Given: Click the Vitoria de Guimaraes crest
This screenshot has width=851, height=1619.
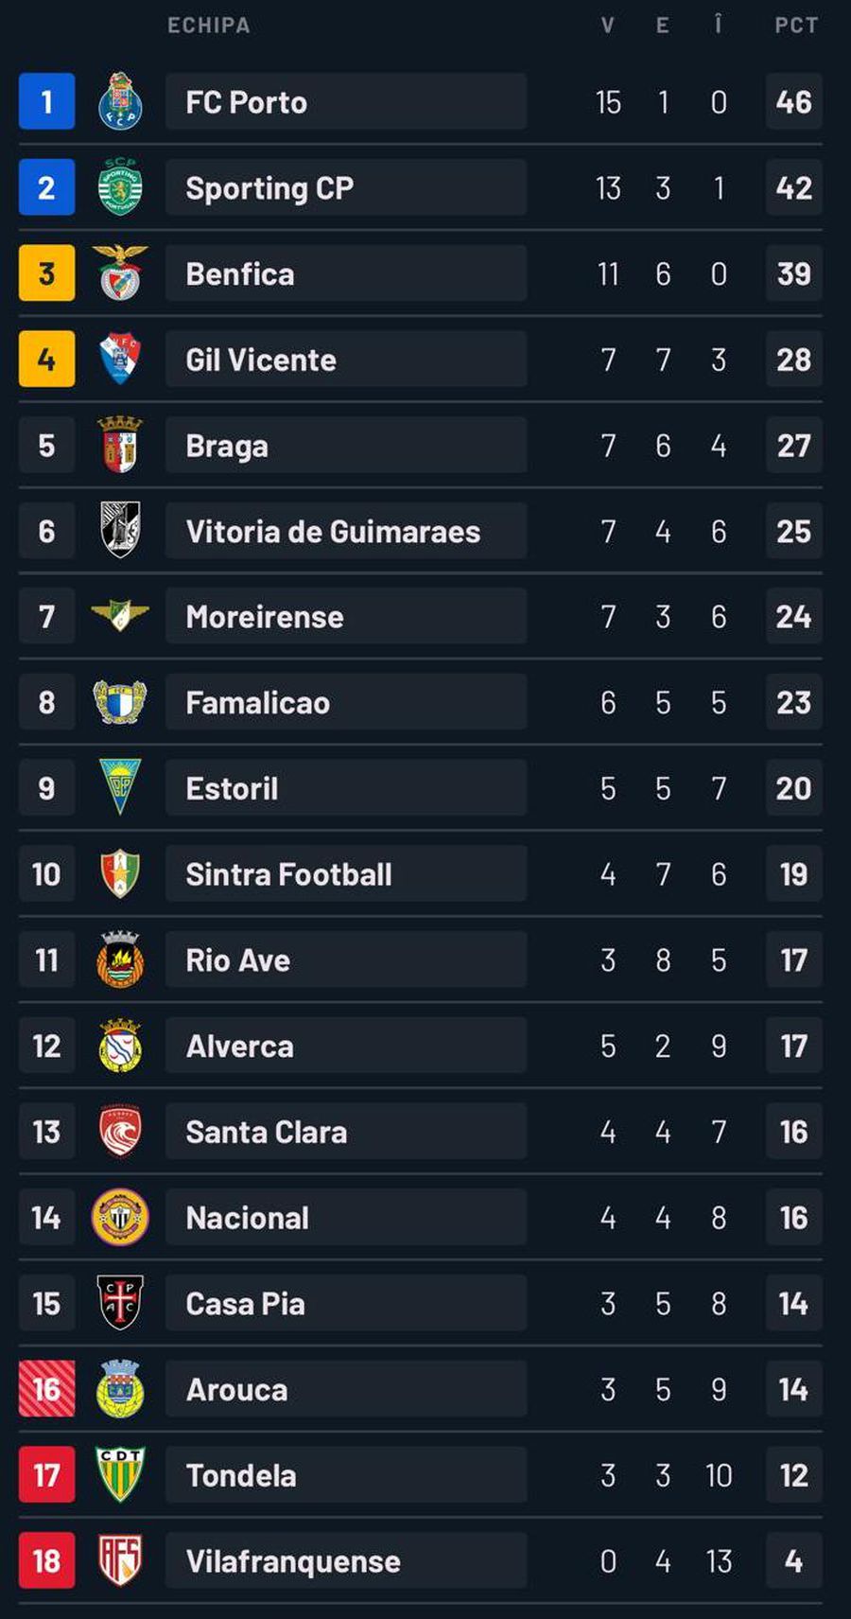Looking at the screenshot, I should click(120, 531).
